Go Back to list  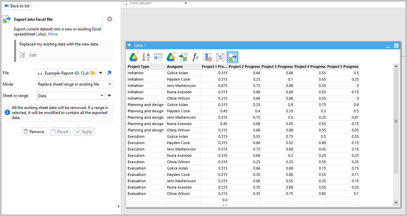17,6
